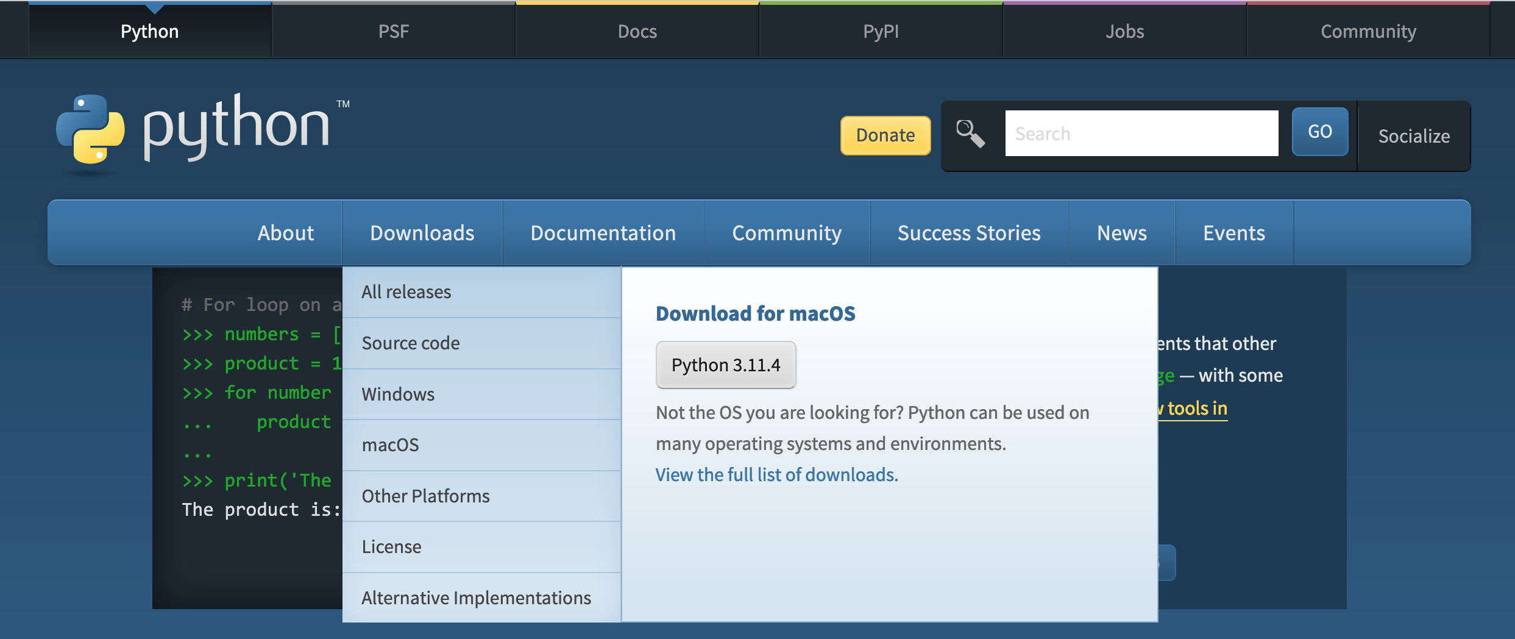Open the Python tab in top bar
Viewport: 1515px width, 639px height.
click(x=150, y=31)
